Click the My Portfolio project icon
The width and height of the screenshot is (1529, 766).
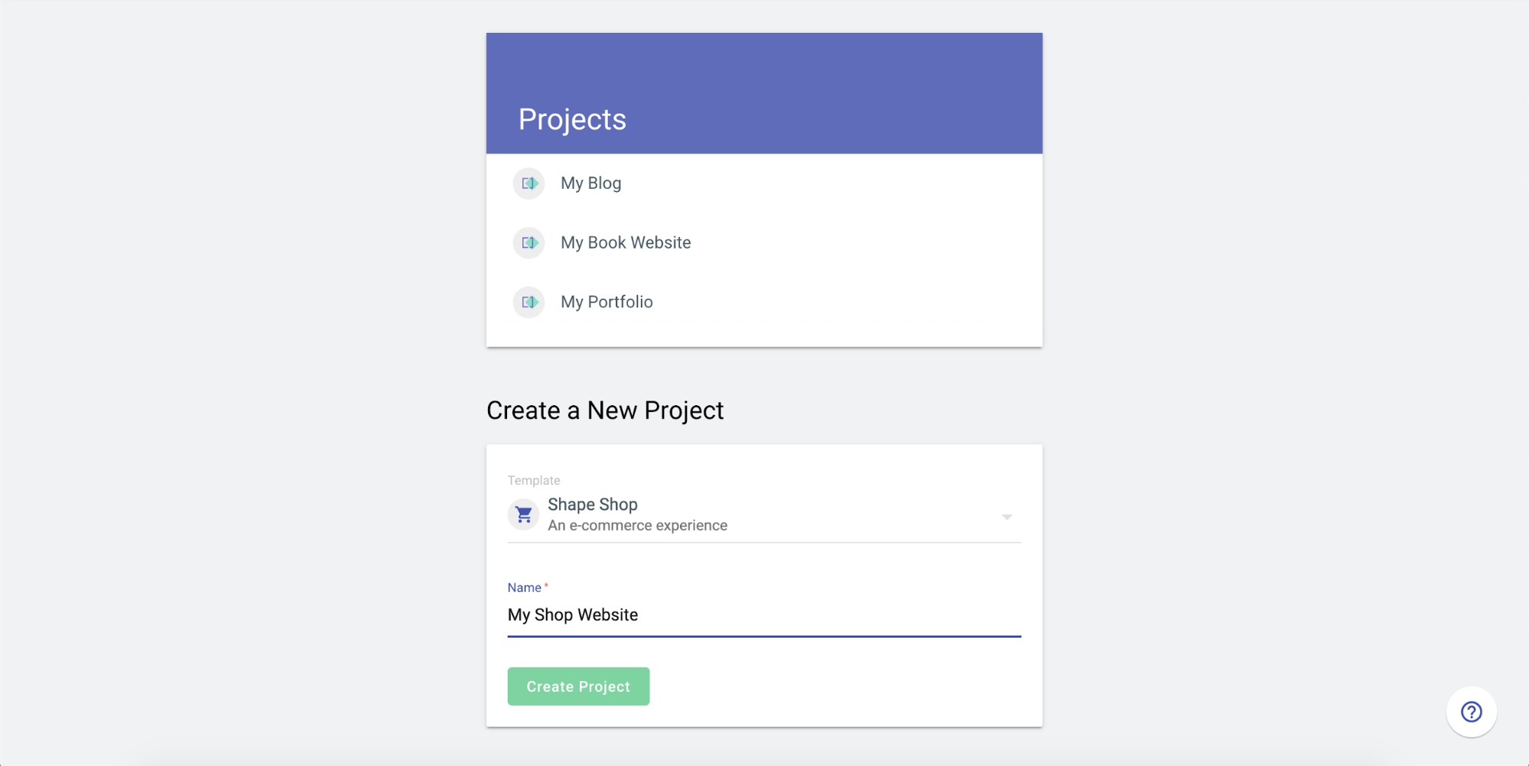(x=529, y=303)
